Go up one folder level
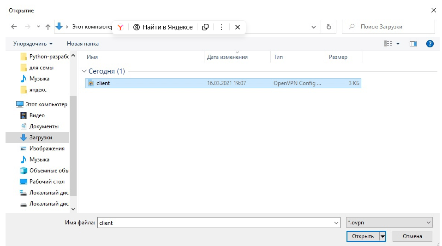442x246 pixels. point(48,27)
